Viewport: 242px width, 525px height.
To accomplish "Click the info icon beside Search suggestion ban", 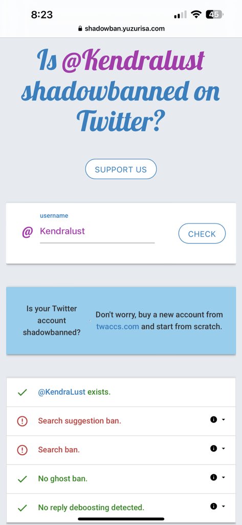I will [213, 419].
